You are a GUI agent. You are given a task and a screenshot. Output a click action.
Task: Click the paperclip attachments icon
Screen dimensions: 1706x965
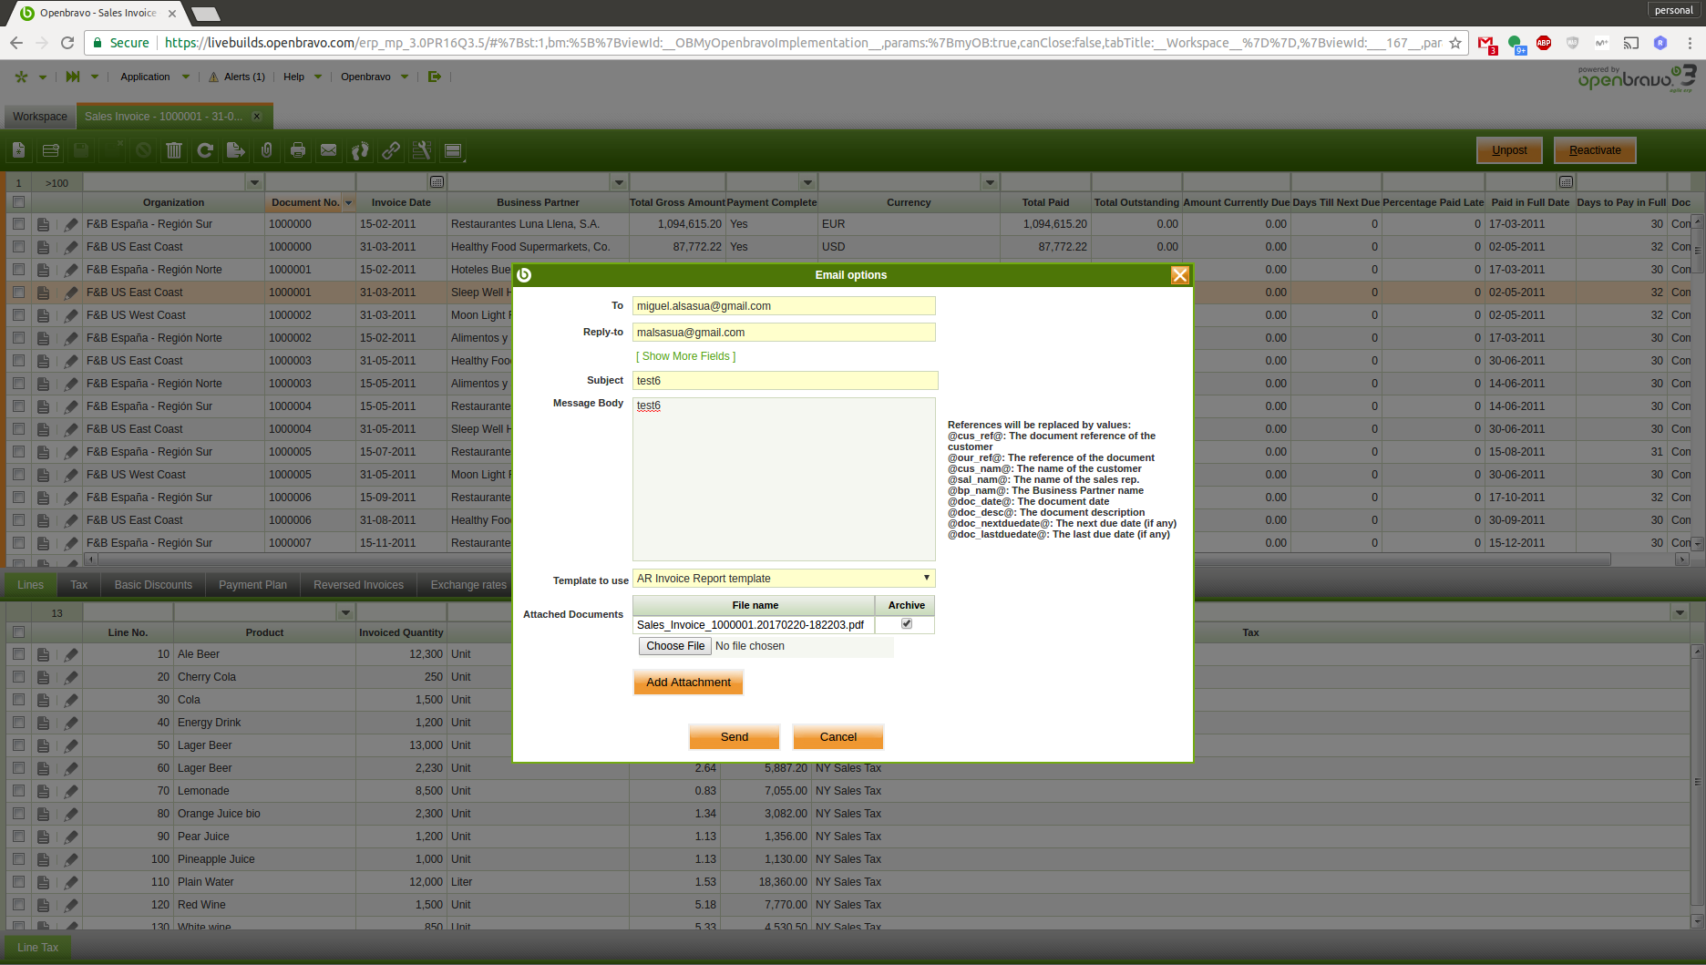pos(267,150)
